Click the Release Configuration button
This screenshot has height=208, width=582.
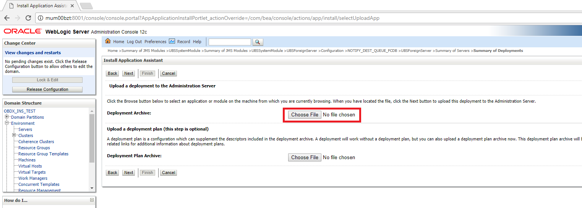pyautogui.click(x=47, y=89)
